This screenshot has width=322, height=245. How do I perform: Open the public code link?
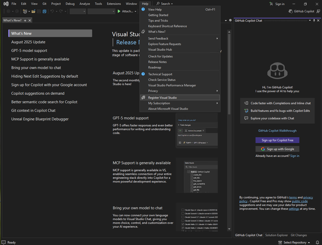pos(300,201)
